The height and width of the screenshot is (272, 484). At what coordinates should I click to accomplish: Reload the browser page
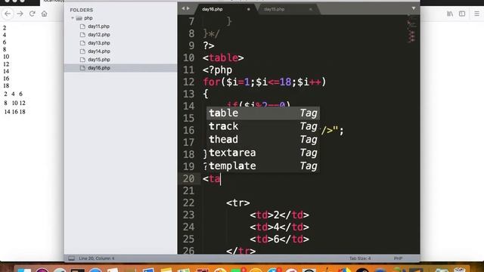click(x=32, y=14)
